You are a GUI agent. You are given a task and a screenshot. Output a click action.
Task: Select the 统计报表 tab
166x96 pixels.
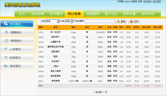[74, 14]
